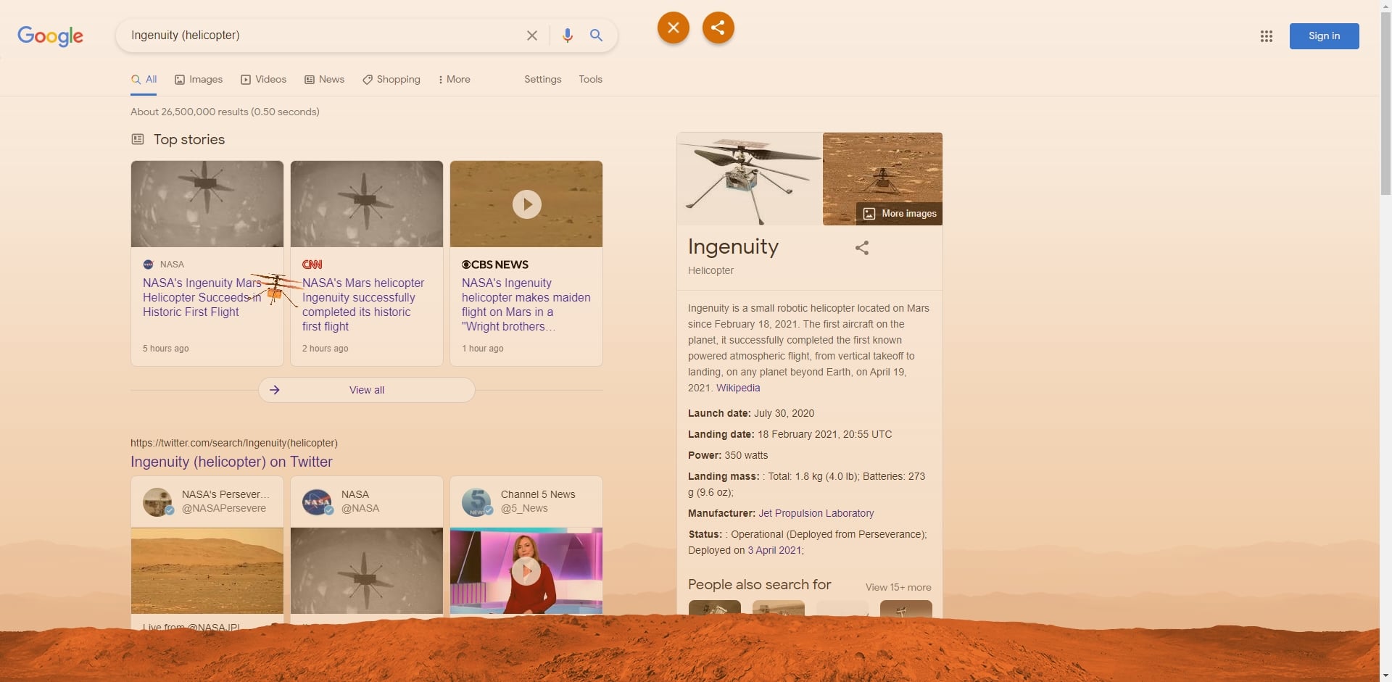The width and height of the screenshot is (1392, 682).
Task: Click View 15+ more related searches
Action: coord(898,588)
